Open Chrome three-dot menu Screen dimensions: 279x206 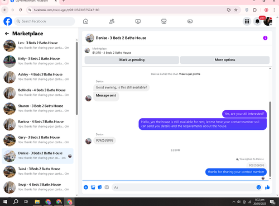click(274, 10)
